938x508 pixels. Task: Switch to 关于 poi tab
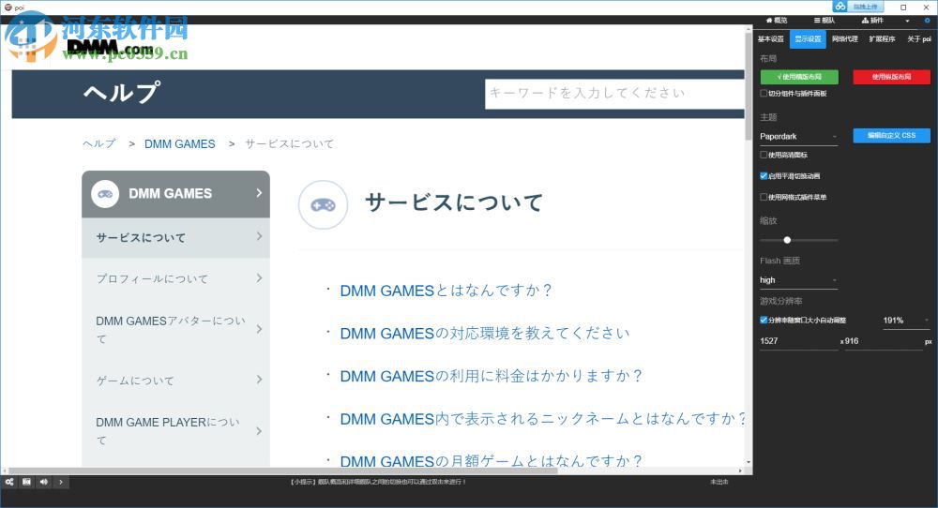(919, 38)
